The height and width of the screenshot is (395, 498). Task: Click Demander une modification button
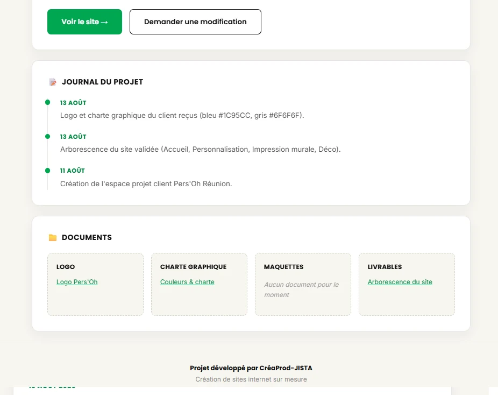tap(195, 22)
